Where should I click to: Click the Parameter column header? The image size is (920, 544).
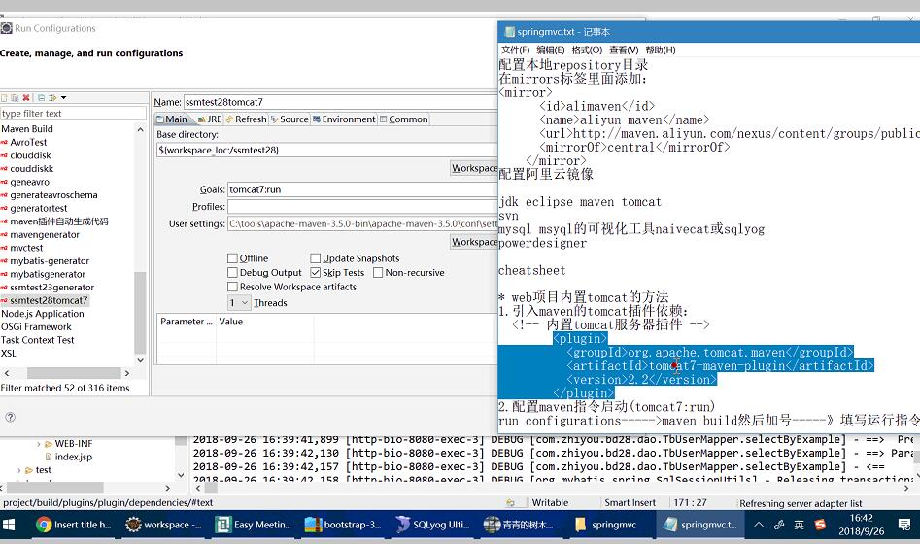tap(186, 322)
